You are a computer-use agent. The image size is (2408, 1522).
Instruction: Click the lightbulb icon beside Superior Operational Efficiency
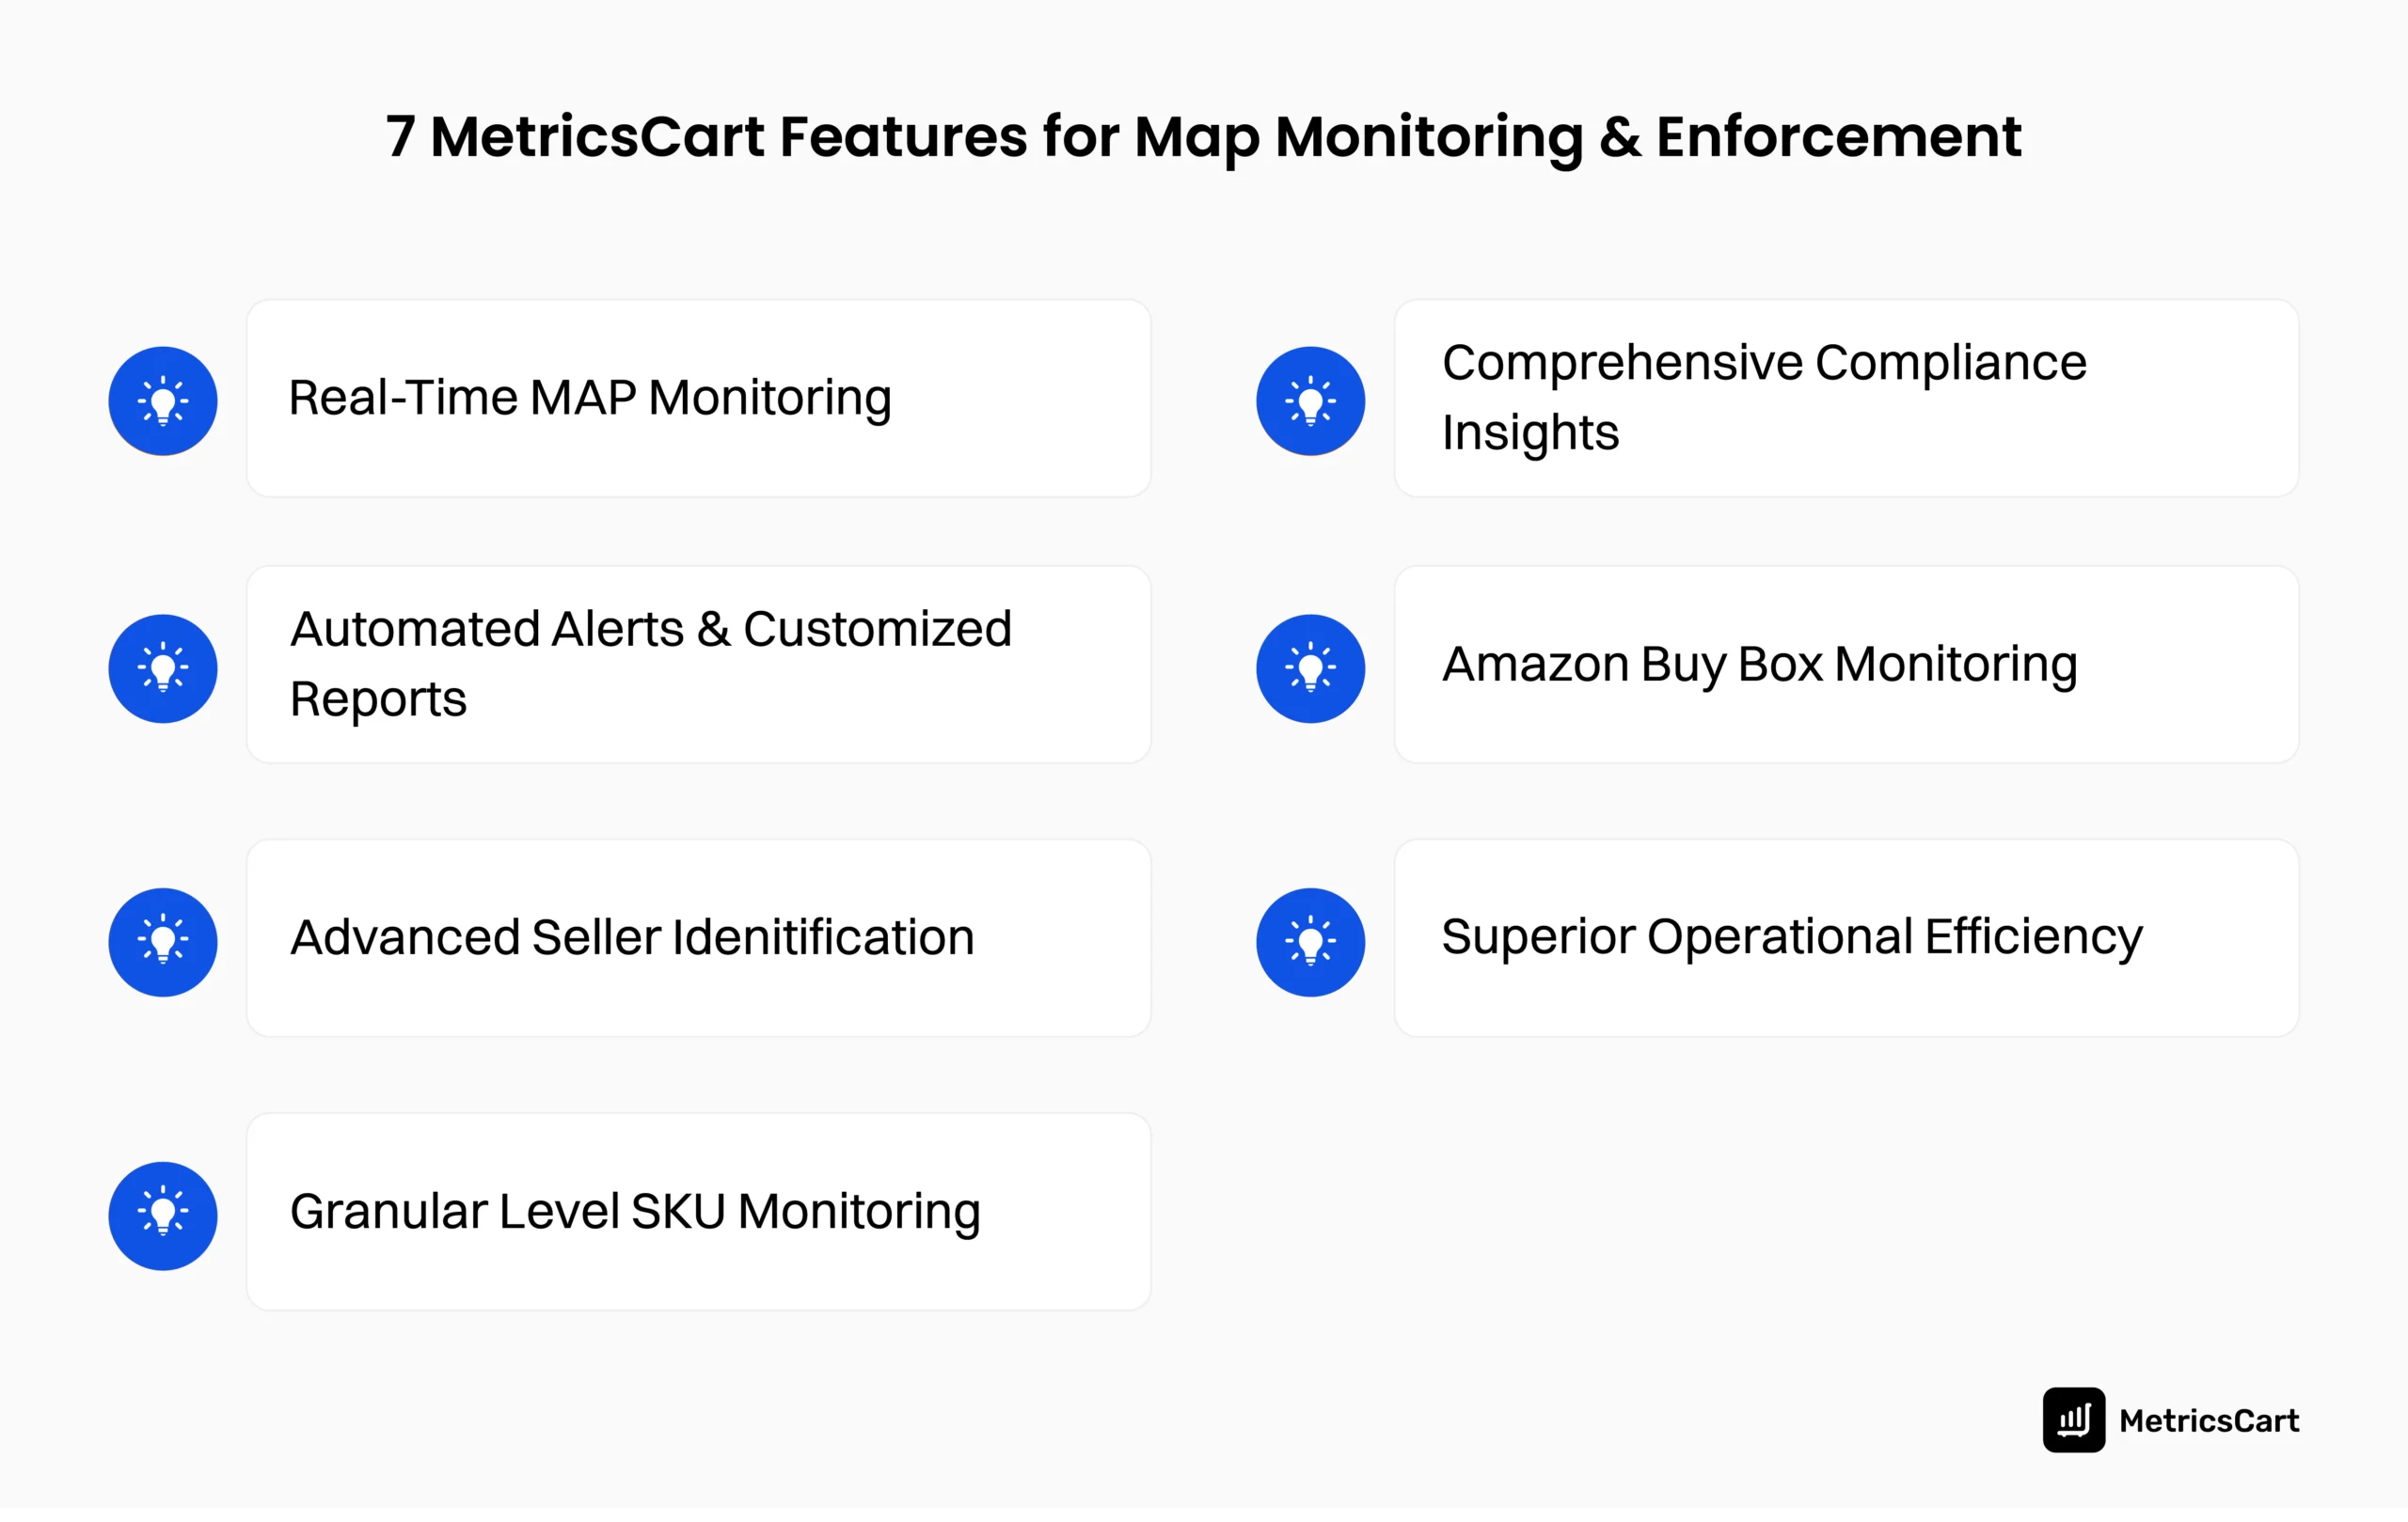pos(1310,941)
